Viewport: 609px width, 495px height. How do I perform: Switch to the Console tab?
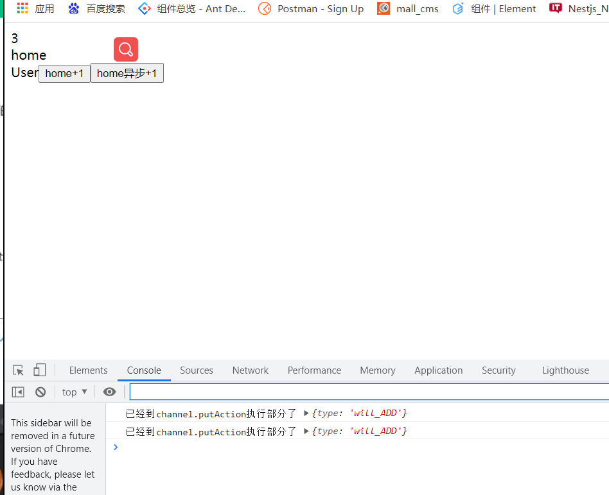point(144,370)
